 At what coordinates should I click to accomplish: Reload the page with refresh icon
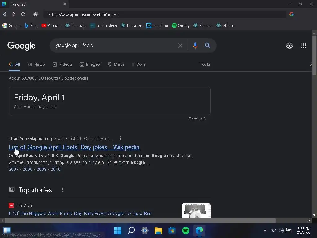[x=23, y=14]
